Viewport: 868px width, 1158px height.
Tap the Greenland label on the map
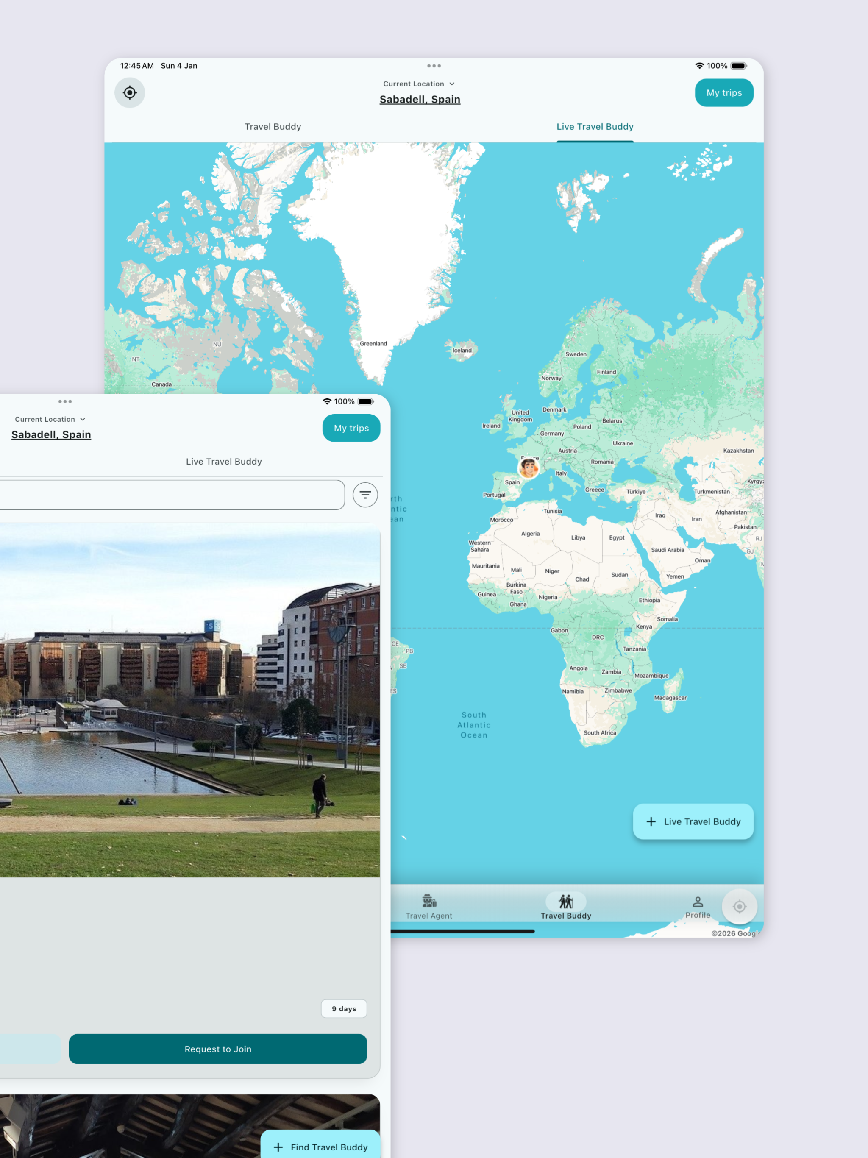[373, 344]
